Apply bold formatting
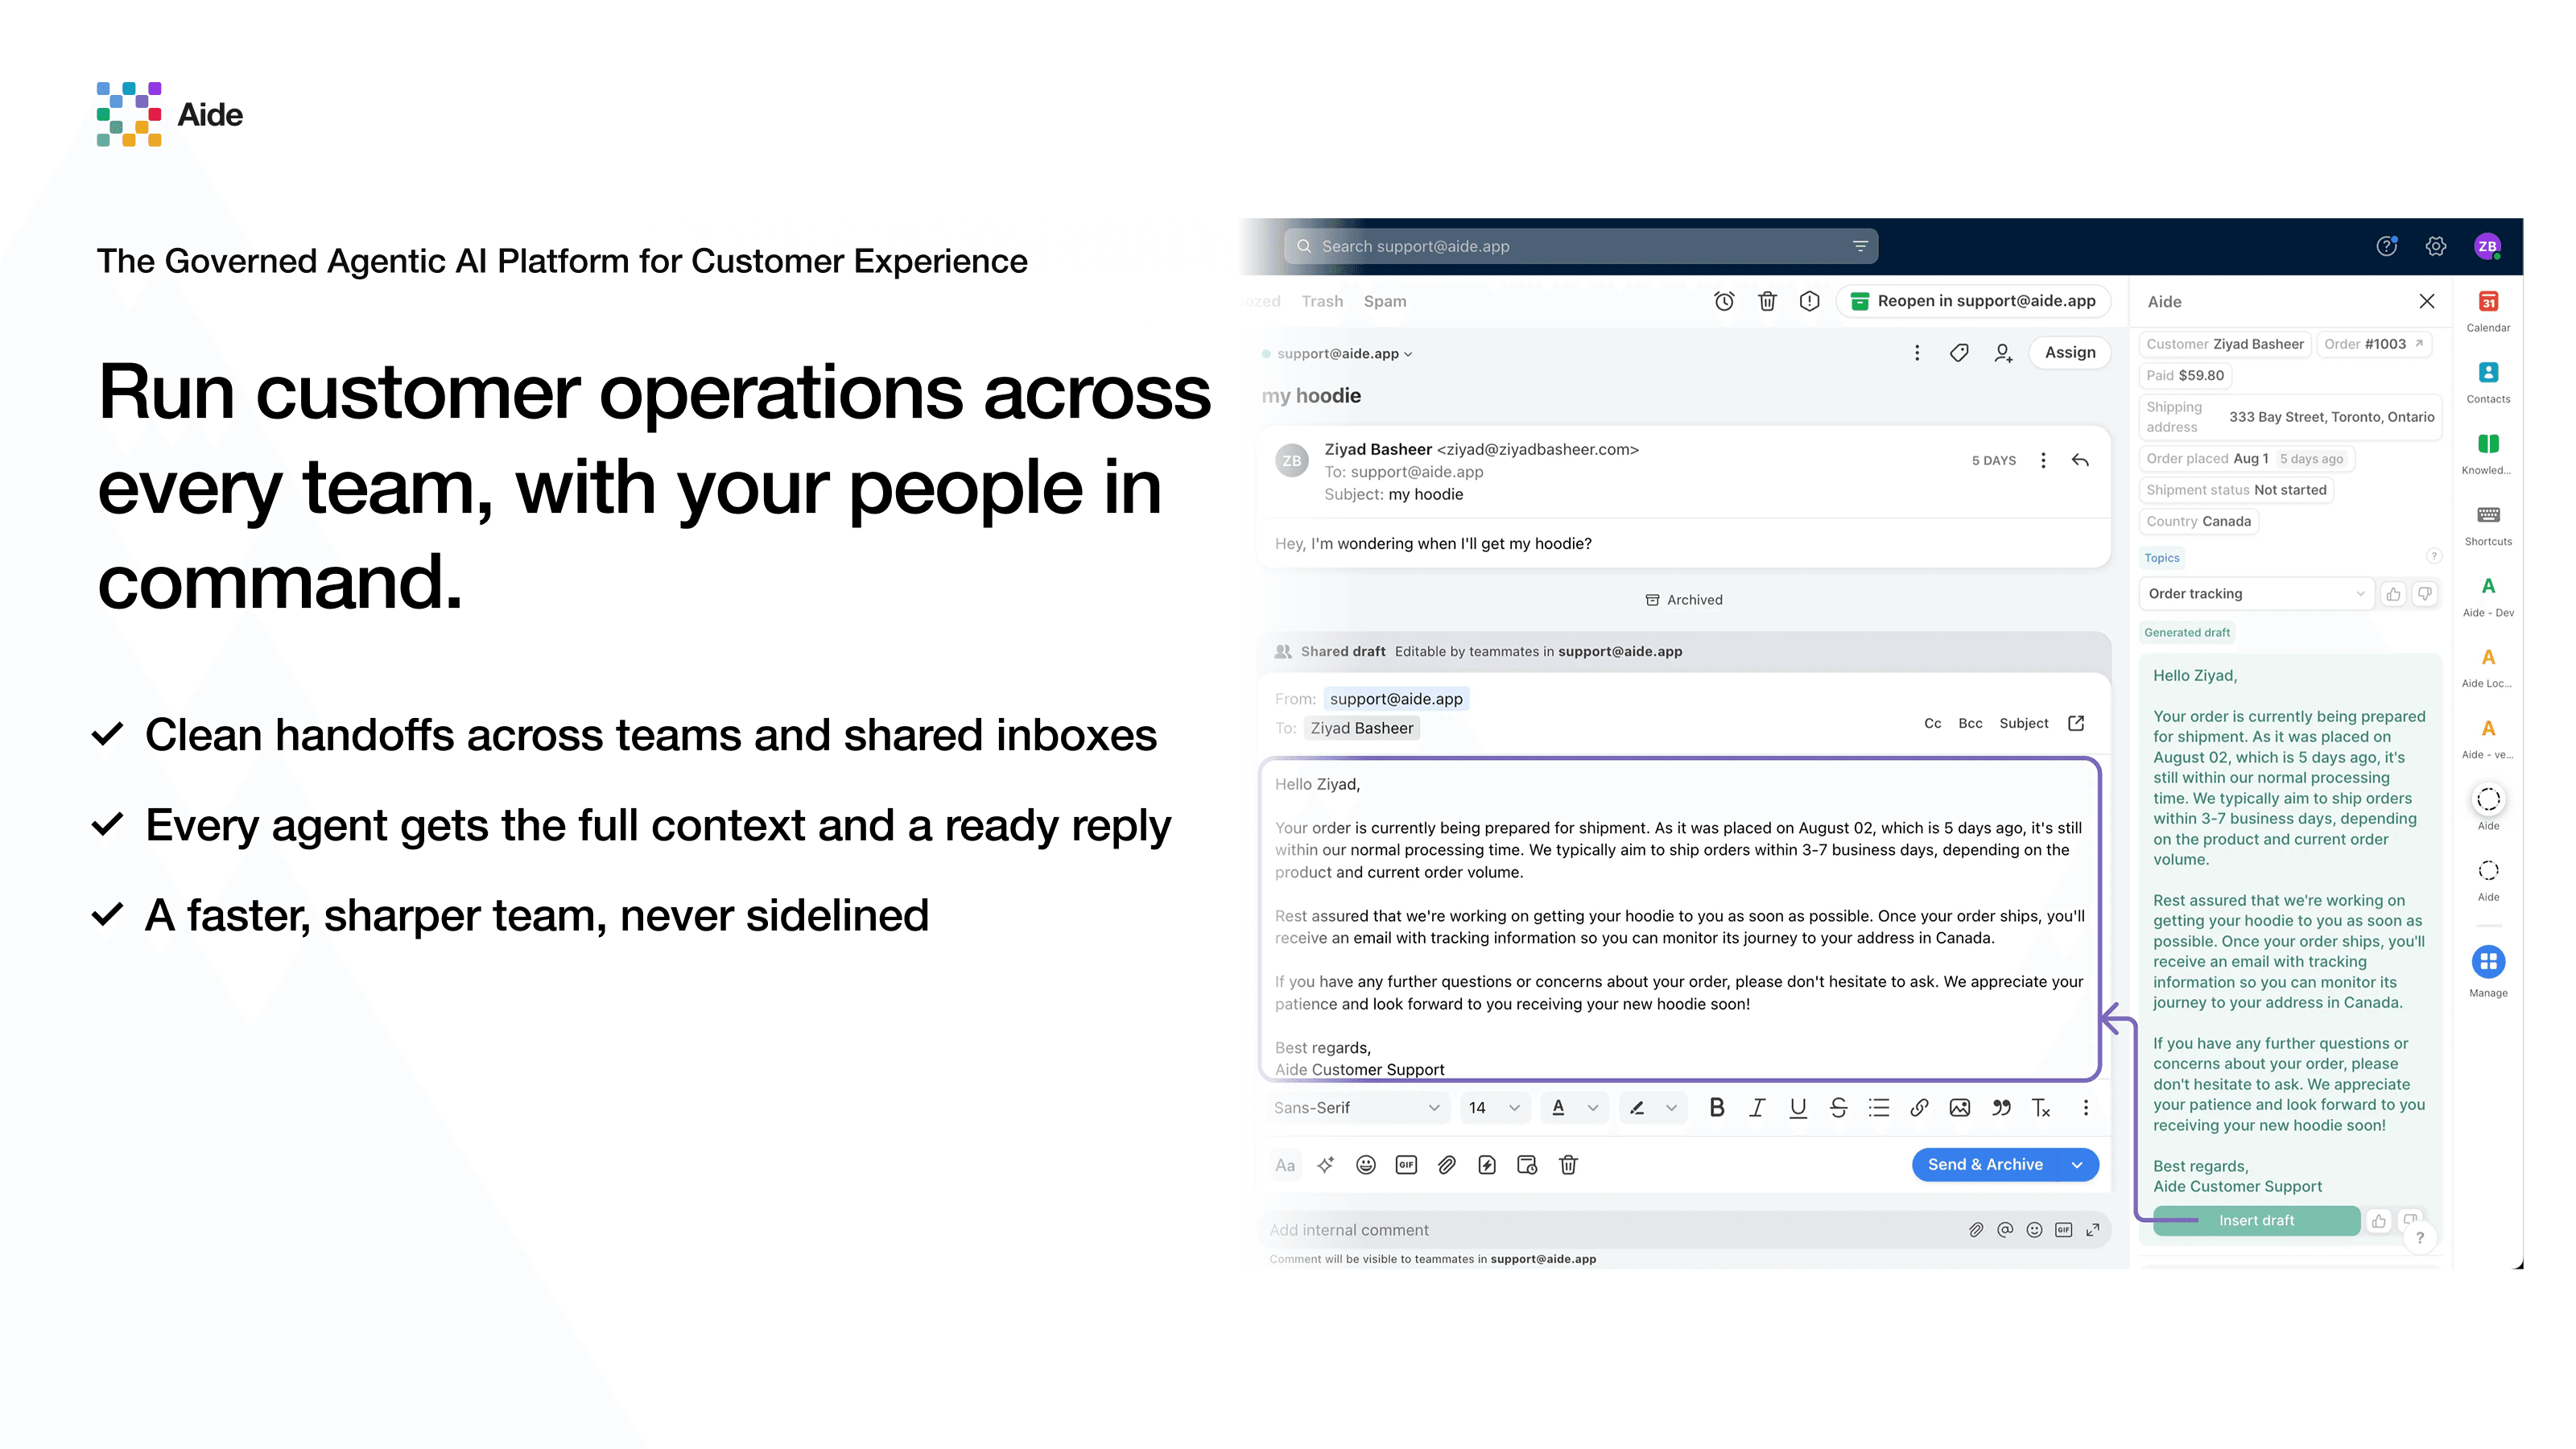2576x1449 pixels. click(1717, 1107)
